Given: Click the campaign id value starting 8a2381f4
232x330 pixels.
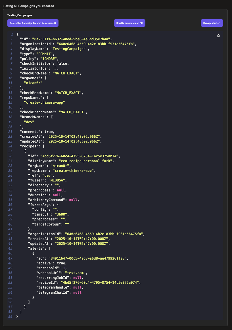Looking at the screenshot, I should pyautogui.click(x=72, y=39).
